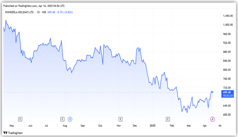This screenshot has height=137, width=238.
Task: Click the WONDERLA HOLIDAYS LTD. symbol title
Action: tap(19, 12)
